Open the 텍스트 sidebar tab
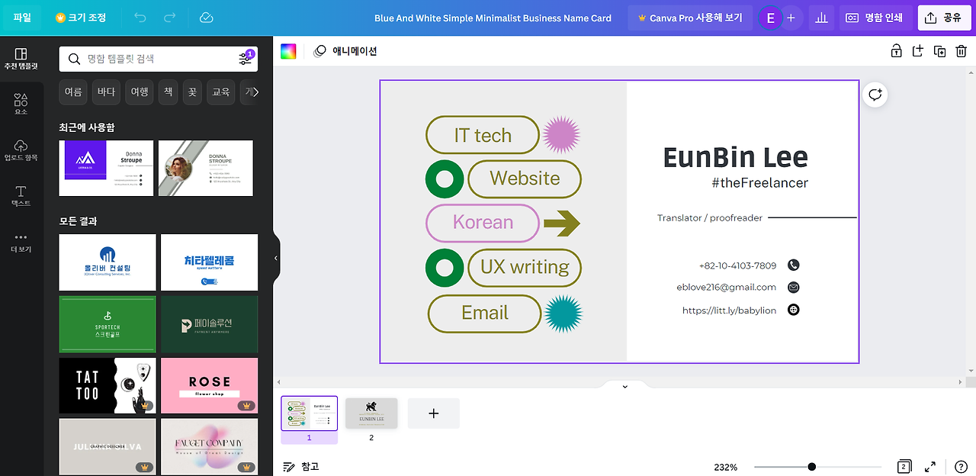The width and height of the screenshot is (976, 476). click(x=21, y=196)
